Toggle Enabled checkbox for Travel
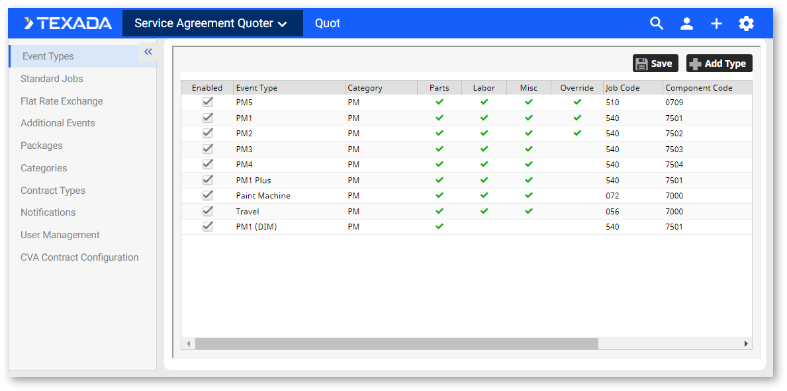This screenshot has height=391, width=787. (207, 211)
